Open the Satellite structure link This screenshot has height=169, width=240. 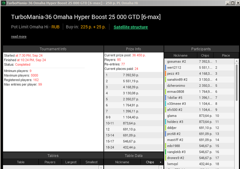pos(131,27)
